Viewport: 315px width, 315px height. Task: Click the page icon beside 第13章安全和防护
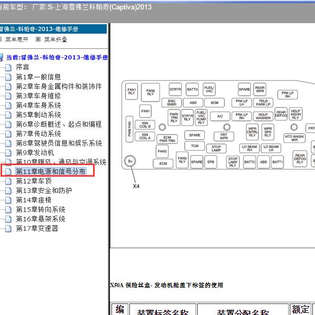[8, 191]
